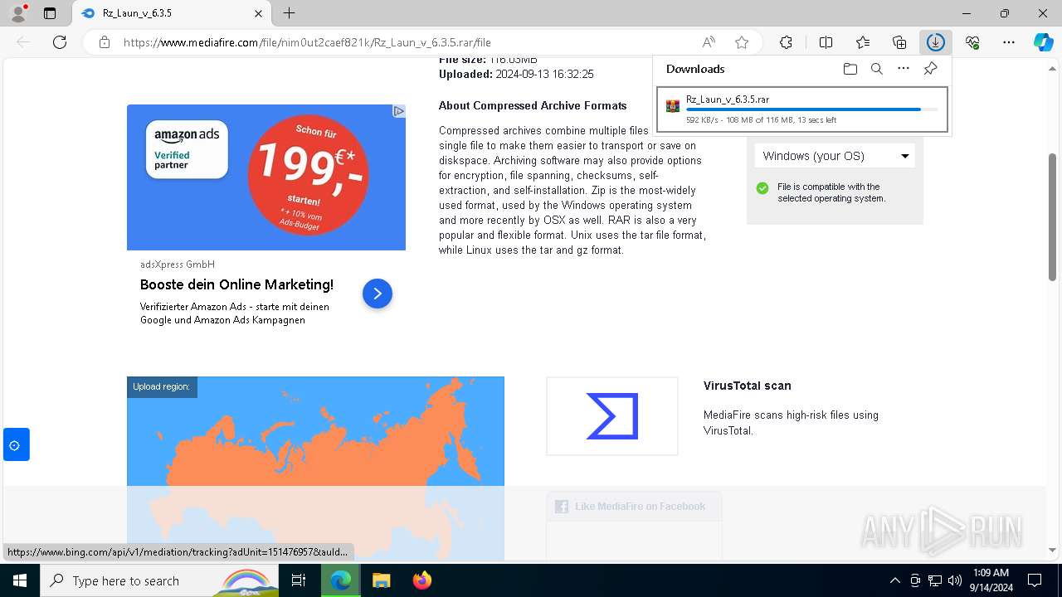Image resolution: width=1062 pixels, height=597 pixels.
Task: Open Task View on taskbar
Action: pos(299,580)
